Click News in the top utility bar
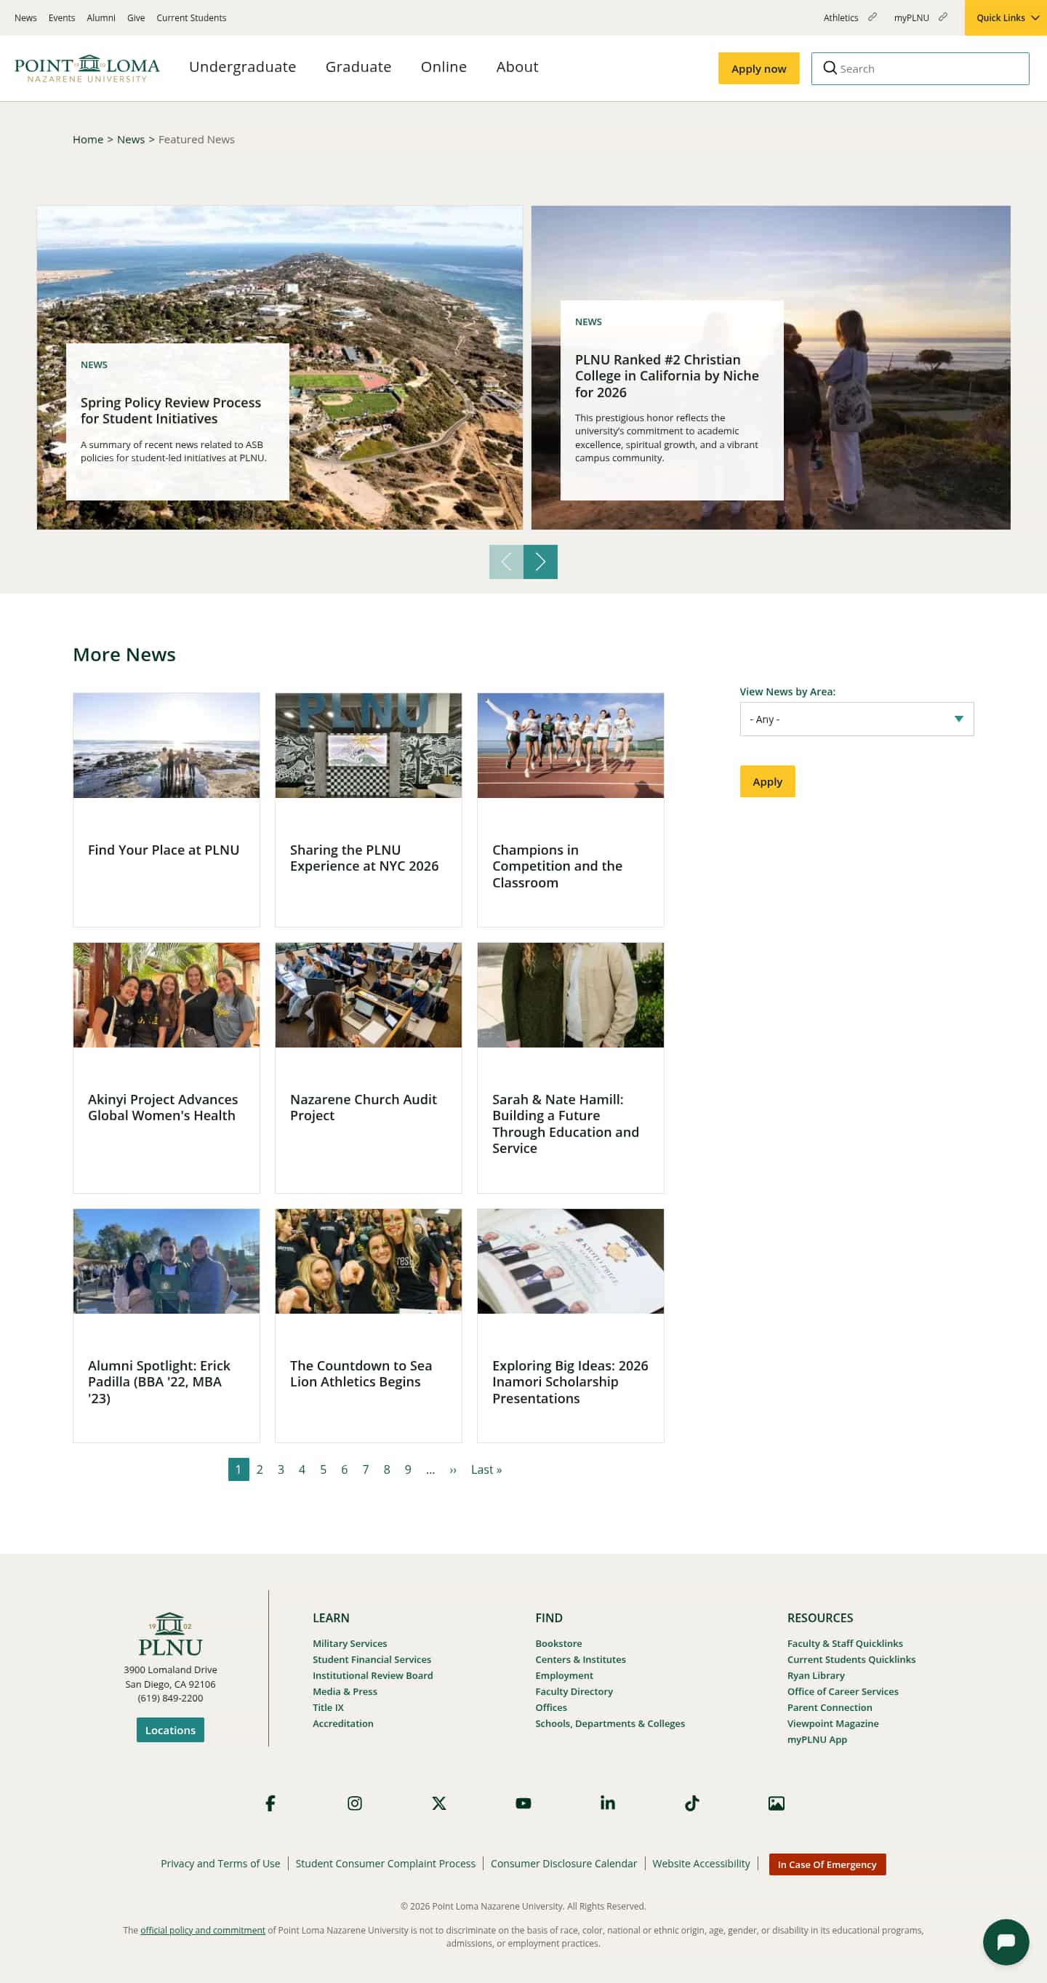The height and width of the screenshot is (1983, 1047). (x=25, y=17)
